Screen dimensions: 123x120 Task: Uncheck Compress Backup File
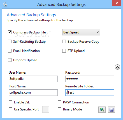tap(10, 32)
